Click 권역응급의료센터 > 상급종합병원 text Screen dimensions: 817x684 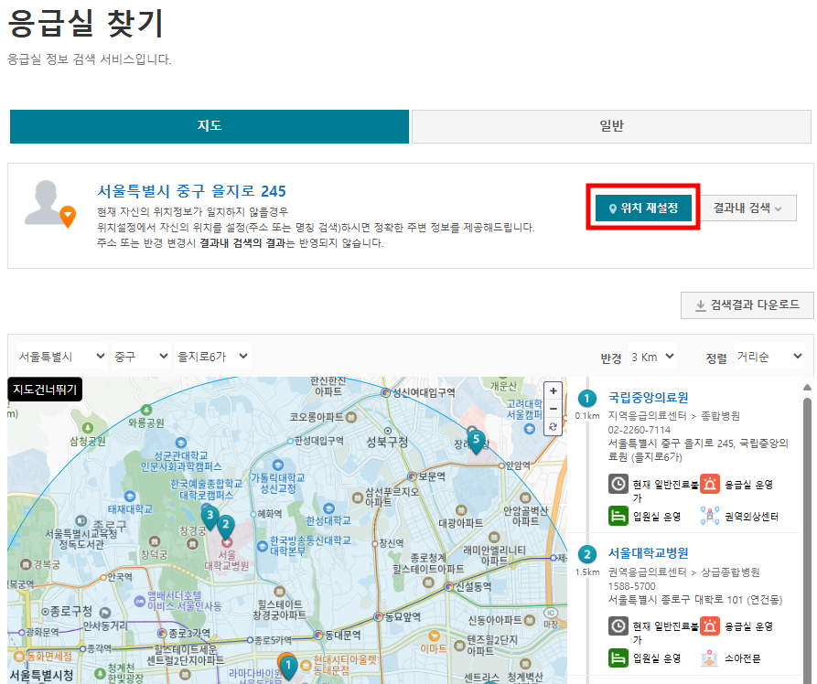pyautogui.click(x=683, y=572)
